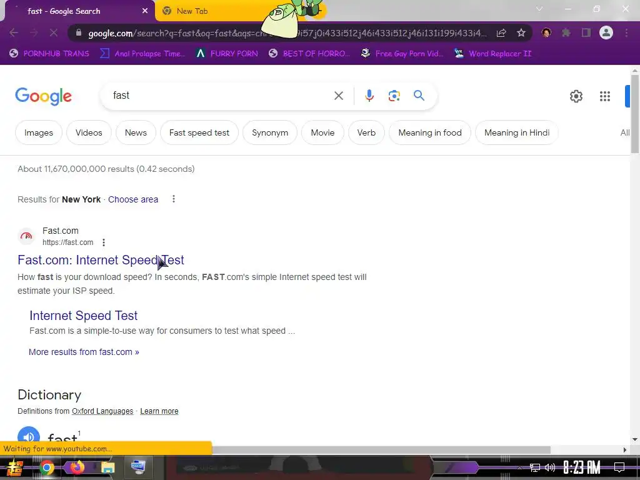Click the https://fast.com URL text
This screenshot has width=640, height=480.
coord(67,242)
